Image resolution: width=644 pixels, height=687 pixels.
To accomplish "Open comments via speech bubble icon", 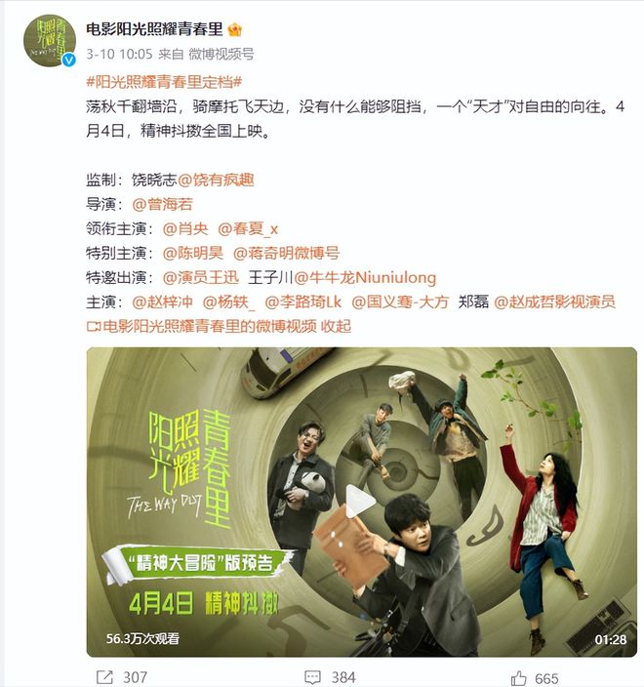I will (x=312, y=677).
